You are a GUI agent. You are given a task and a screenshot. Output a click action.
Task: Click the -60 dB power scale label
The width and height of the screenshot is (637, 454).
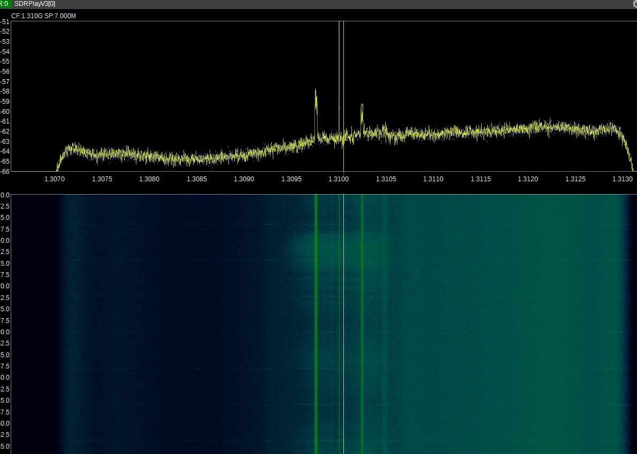(4, 112)
